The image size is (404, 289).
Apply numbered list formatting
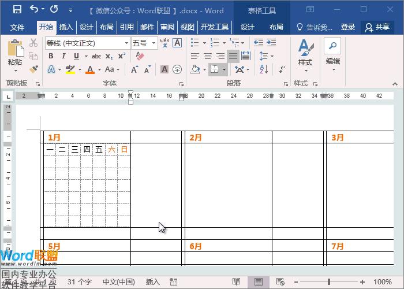214,42
